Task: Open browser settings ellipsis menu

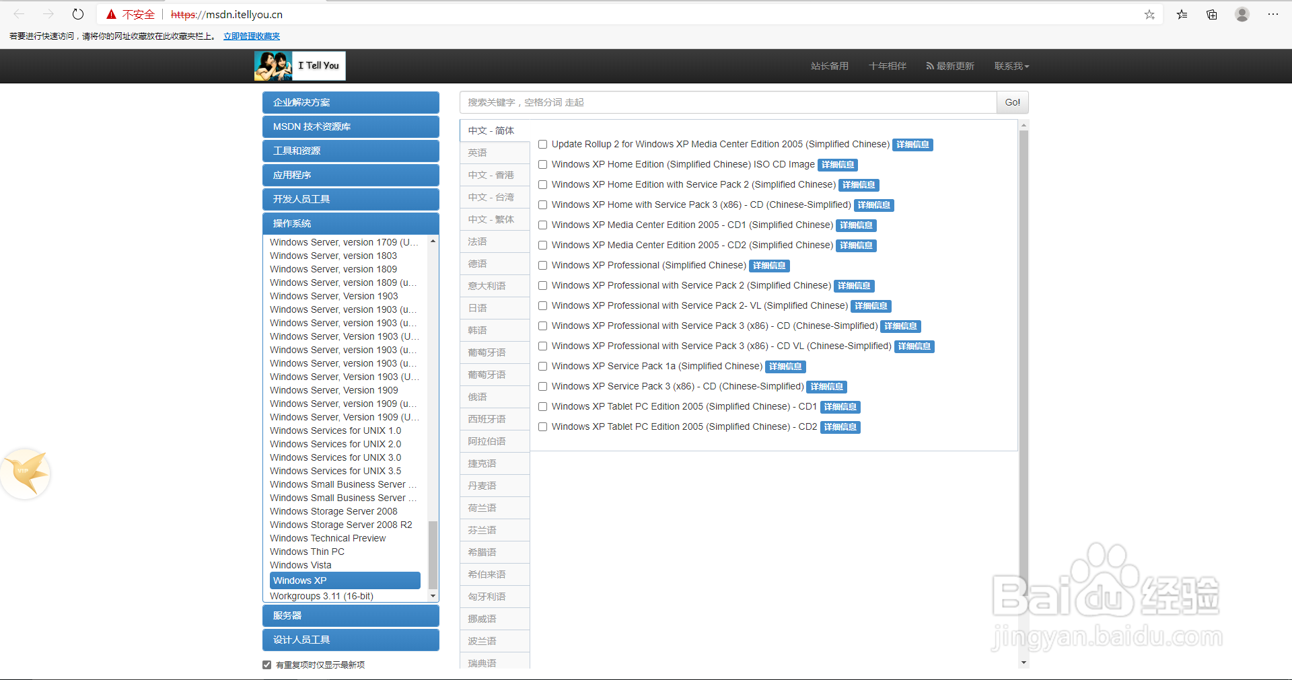Action: tap(1273, 14)
